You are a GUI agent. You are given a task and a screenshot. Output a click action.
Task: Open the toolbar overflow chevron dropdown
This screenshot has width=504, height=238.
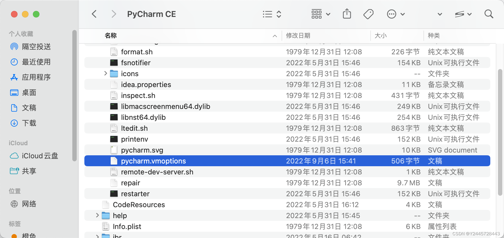point(440,14)
